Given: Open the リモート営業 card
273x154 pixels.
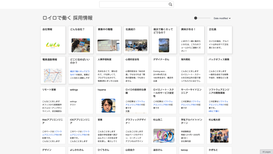Looking at the screenshot, I should coord(53,100).
